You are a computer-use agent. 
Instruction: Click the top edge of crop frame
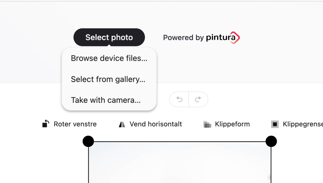pyautogui.click(x=180, y=142)
